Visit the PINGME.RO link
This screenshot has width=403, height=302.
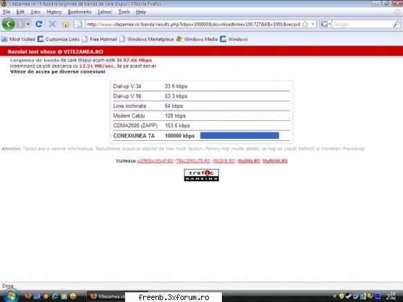(x=224, y=161)
